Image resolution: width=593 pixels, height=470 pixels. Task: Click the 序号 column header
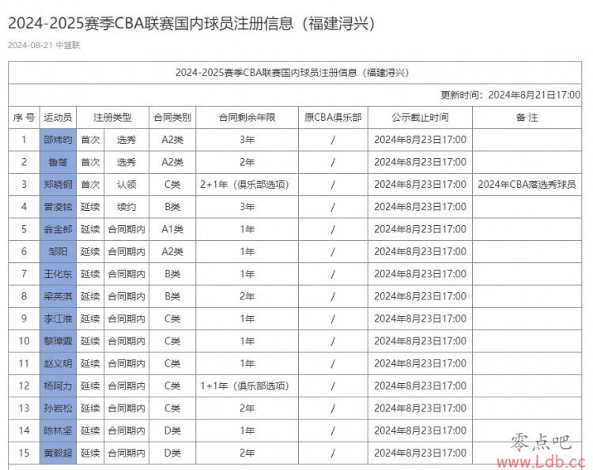click(x=24, y=118)
